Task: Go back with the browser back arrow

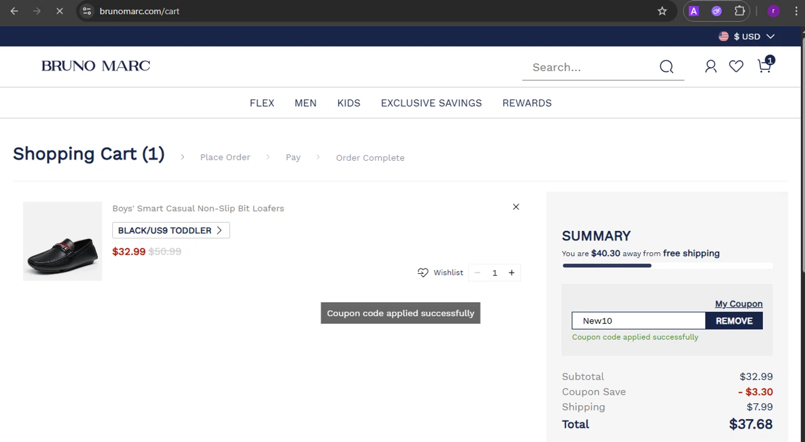Action: pos(14,11)
